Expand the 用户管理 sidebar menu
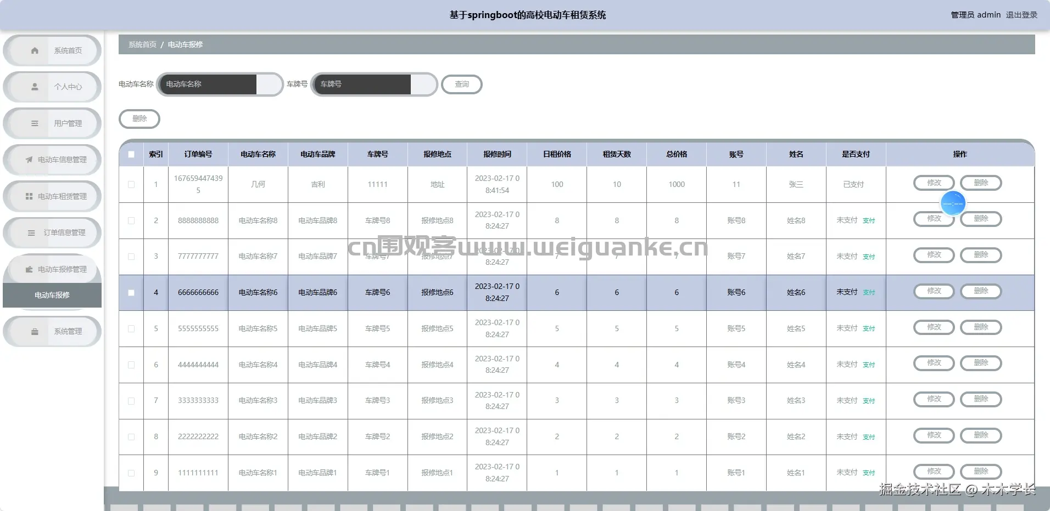This screenshot has height=511, width=1050. pyautogui.click(x=52, y=123)
